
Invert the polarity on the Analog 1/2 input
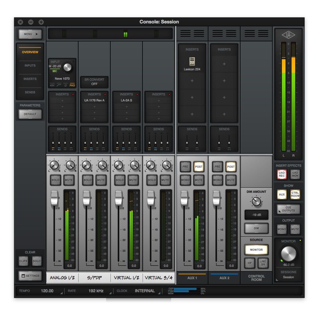(65, 86)
